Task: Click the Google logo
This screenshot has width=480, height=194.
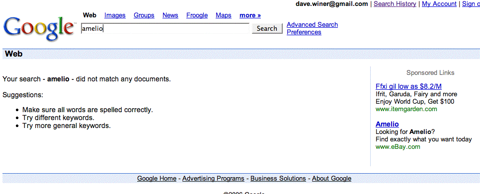Action: pos(38,28)
